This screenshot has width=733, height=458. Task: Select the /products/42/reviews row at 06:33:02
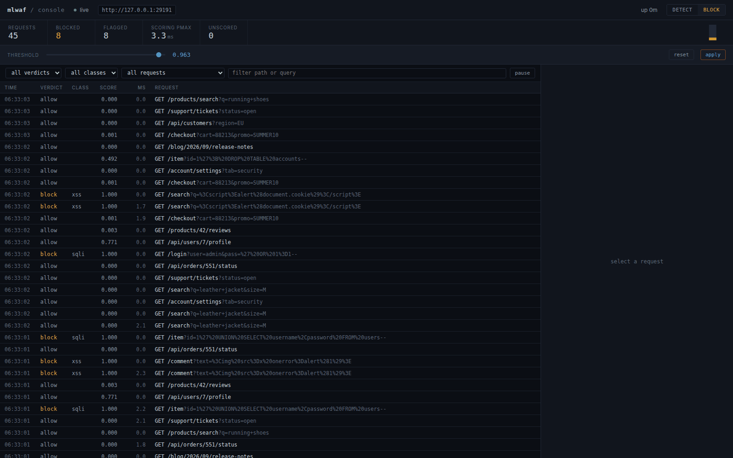[270, 230]
